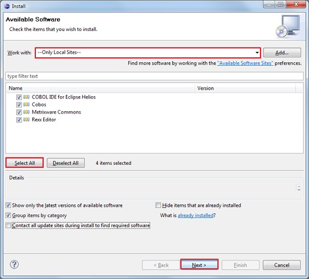Click the Deselect All button

coord(66,163)
